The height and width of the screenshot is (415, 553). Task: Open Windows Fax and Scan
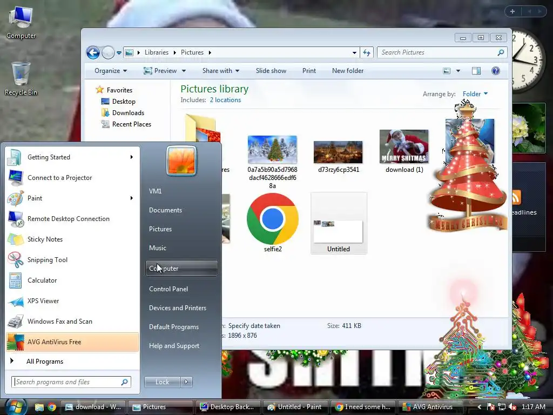72,322
